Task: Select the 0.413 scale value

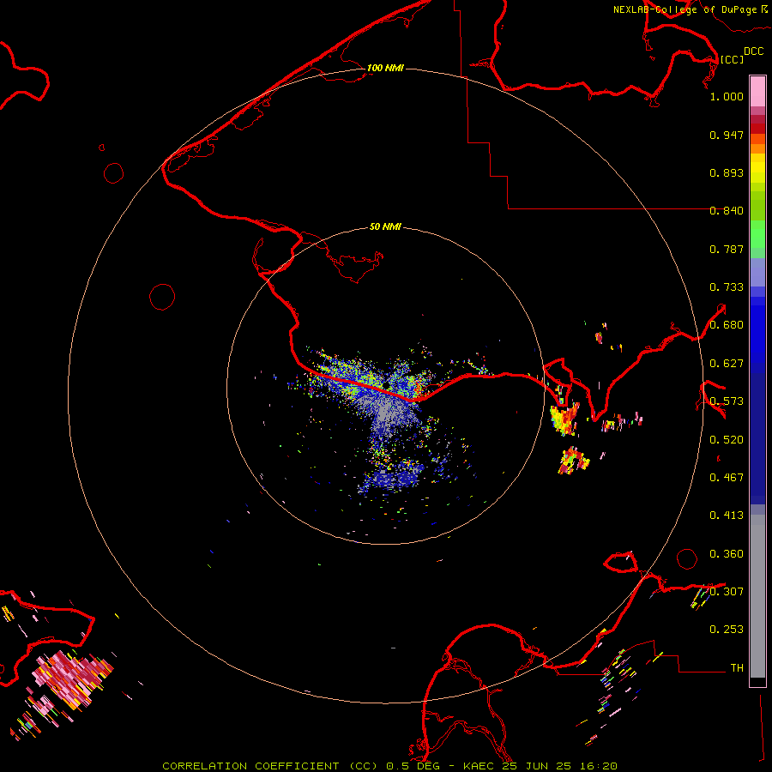Action: pos(727,516)
